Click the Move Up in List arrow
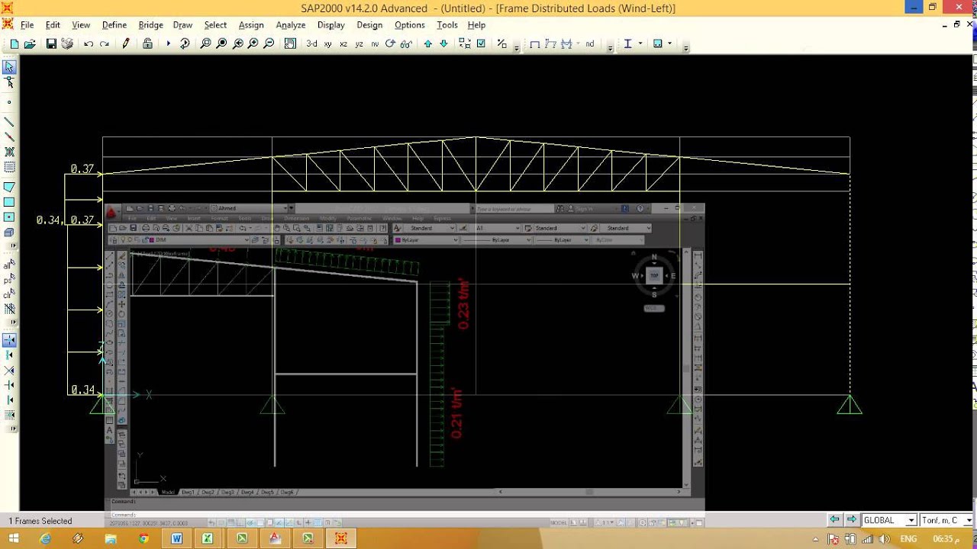The image size is (977, 549). [x=427, y=44]
